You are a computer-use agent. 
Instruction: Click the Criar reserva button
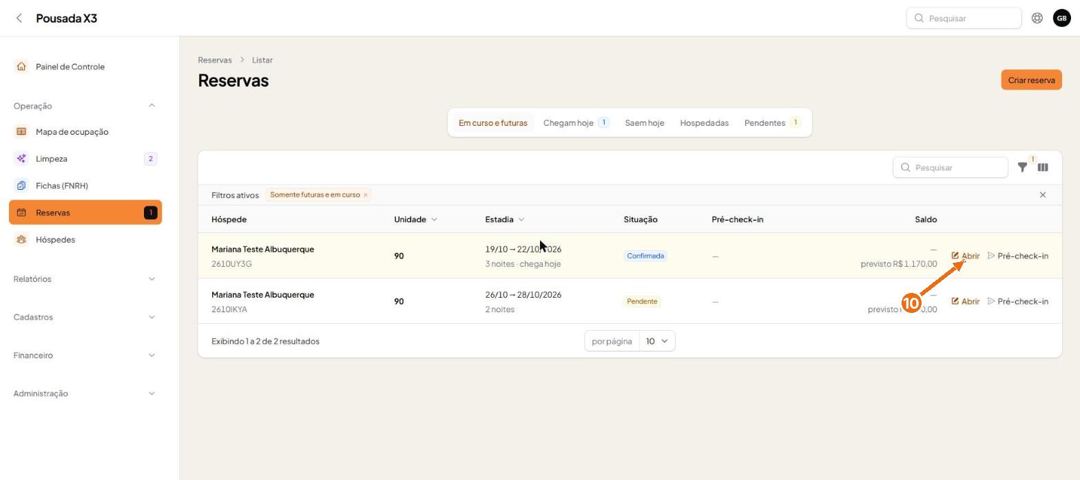point(1031,80)
